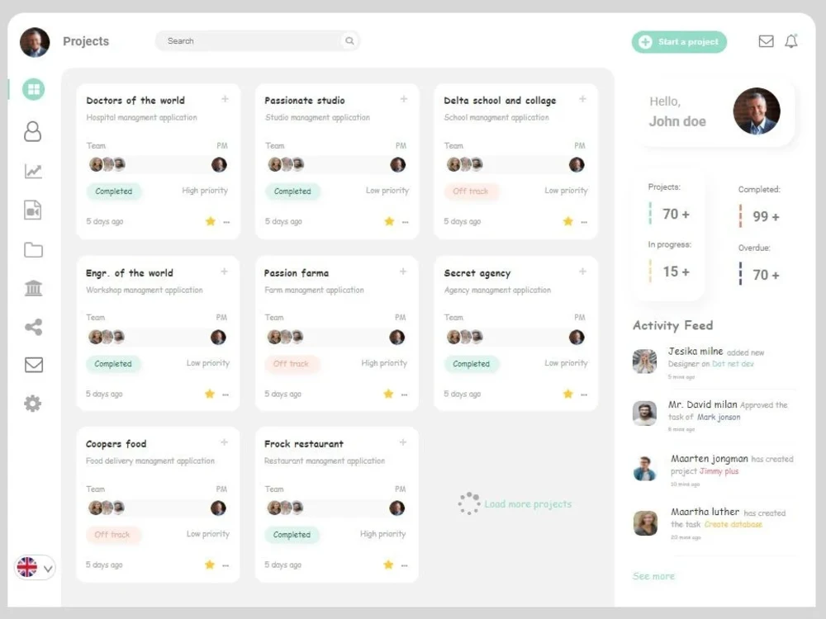Open the video file icon in sidebar
The height and width of the screenshot is (619, 826).
tap(33, 210)
